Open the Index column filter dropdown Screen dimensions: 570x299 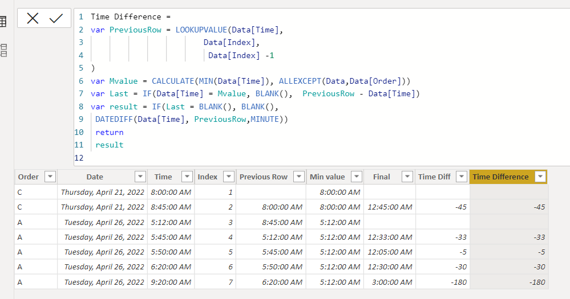(x=229, y=177)
